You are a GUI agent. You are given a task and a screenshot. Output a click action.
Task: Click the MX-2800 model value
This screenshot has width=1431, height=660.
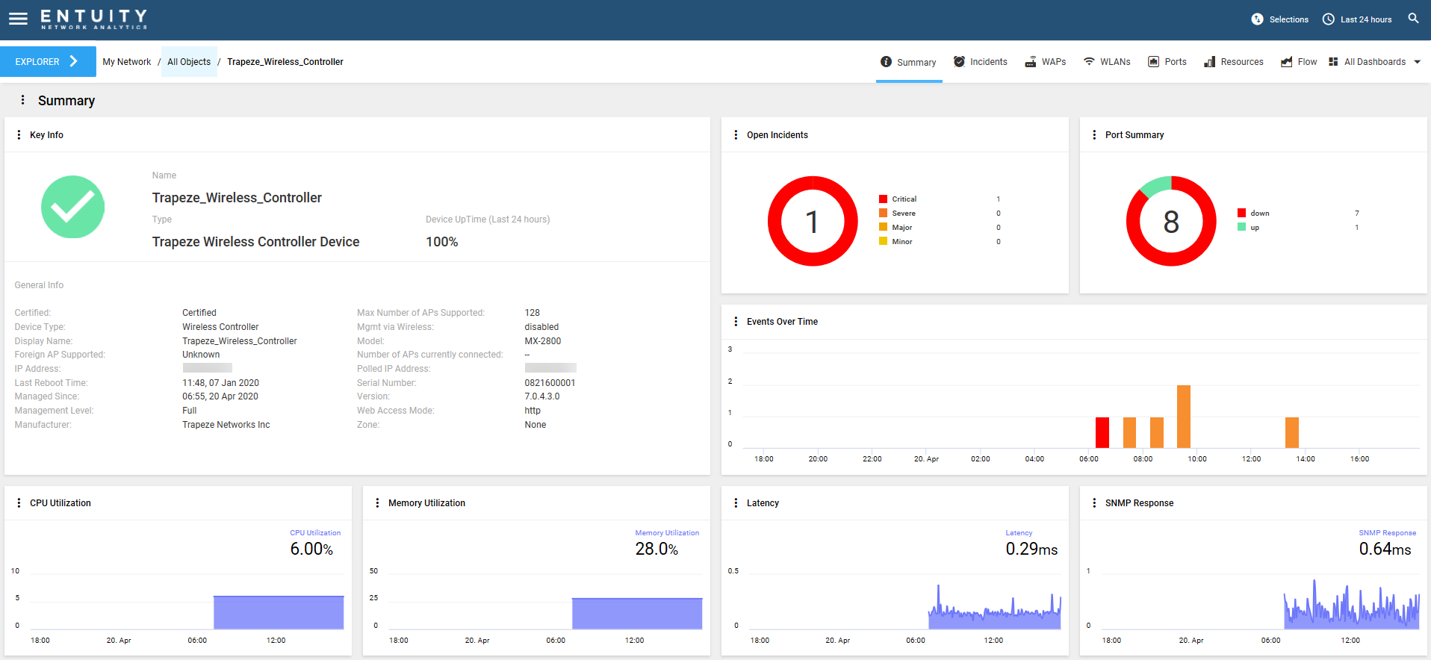pos(542,341)
